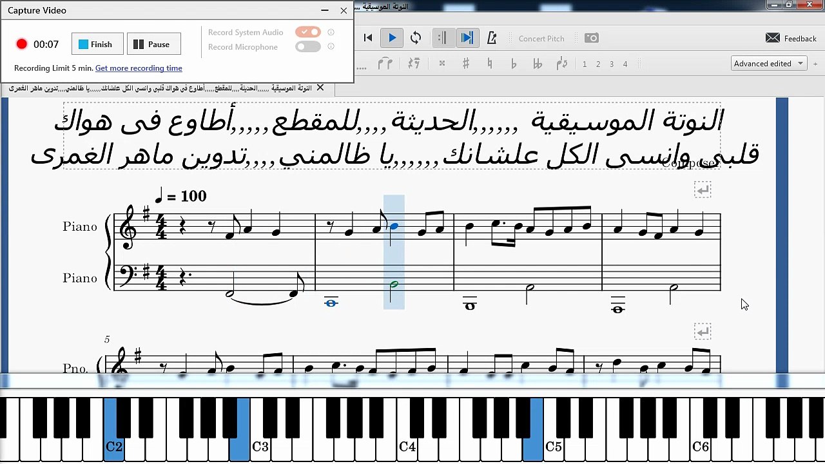Click the upper Piano staff label
This screenshot has width=825, height=464.
[x=80, y=227]
